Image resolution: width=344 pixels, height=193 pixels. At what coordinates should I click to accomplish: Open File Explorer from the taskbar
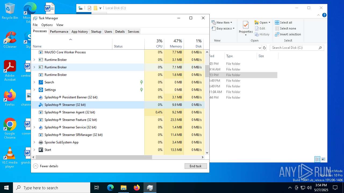tap(124, 188)
